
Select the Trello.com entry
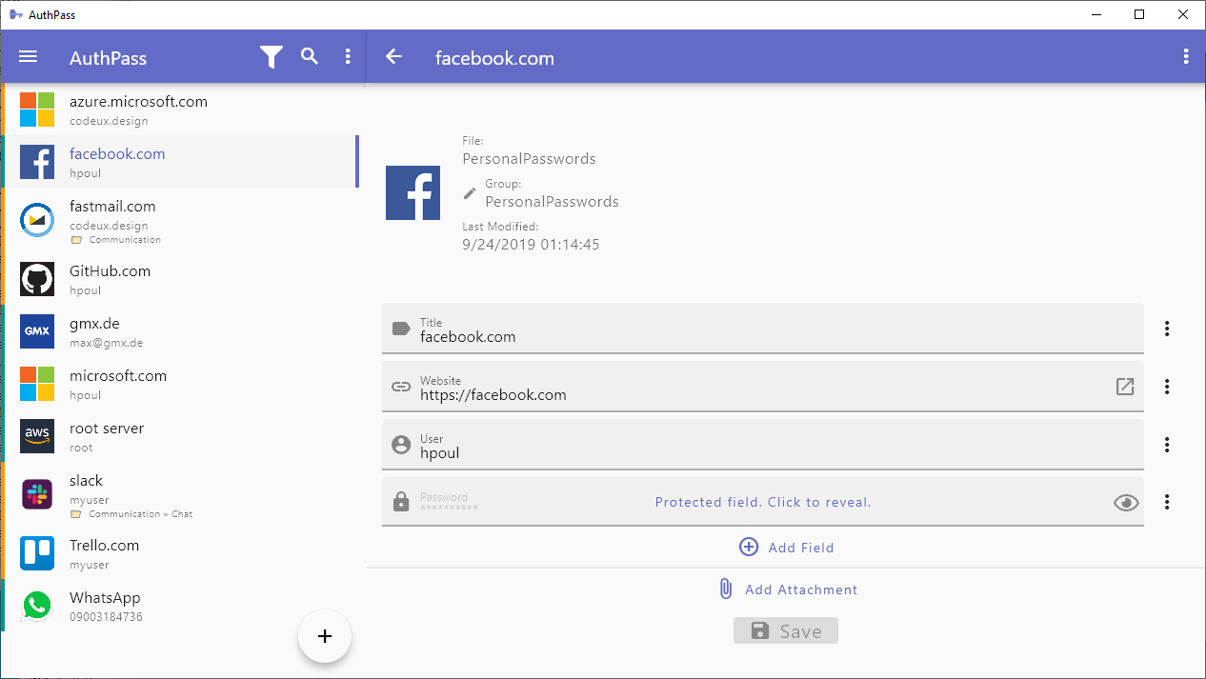(x=181, y=553)
